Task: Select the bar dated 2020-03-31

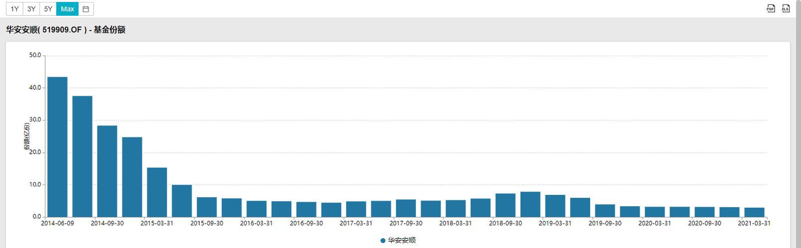Action: click(655, 212)
